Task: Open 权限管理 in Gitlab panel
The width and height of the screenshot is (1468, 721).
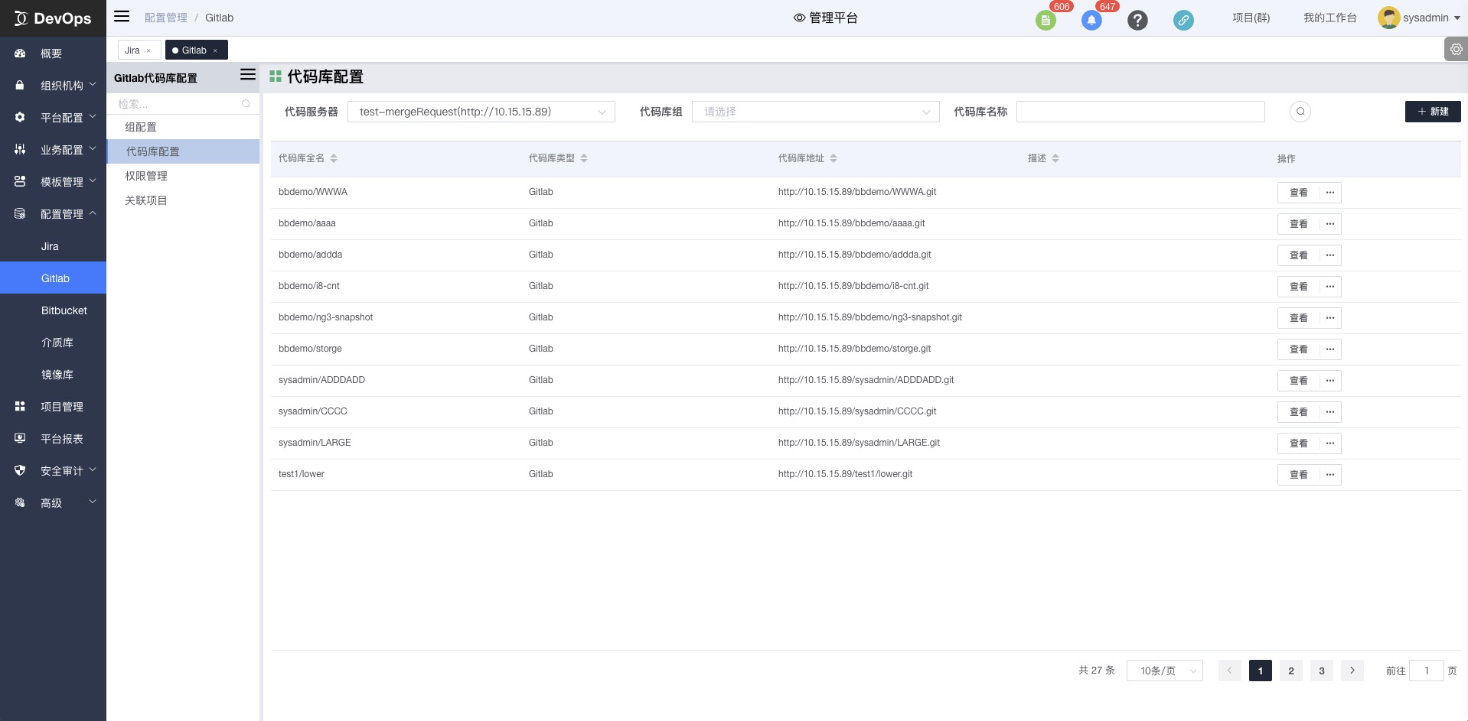Action: [183, 176]
